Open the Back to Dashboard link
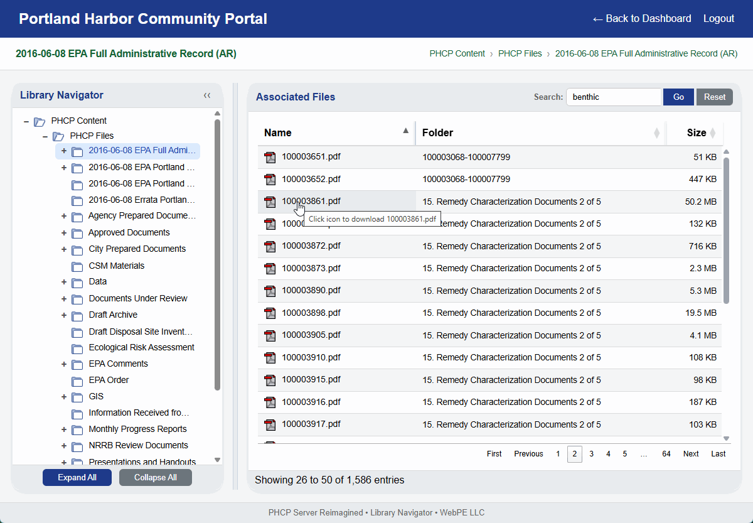 point(642,19)
